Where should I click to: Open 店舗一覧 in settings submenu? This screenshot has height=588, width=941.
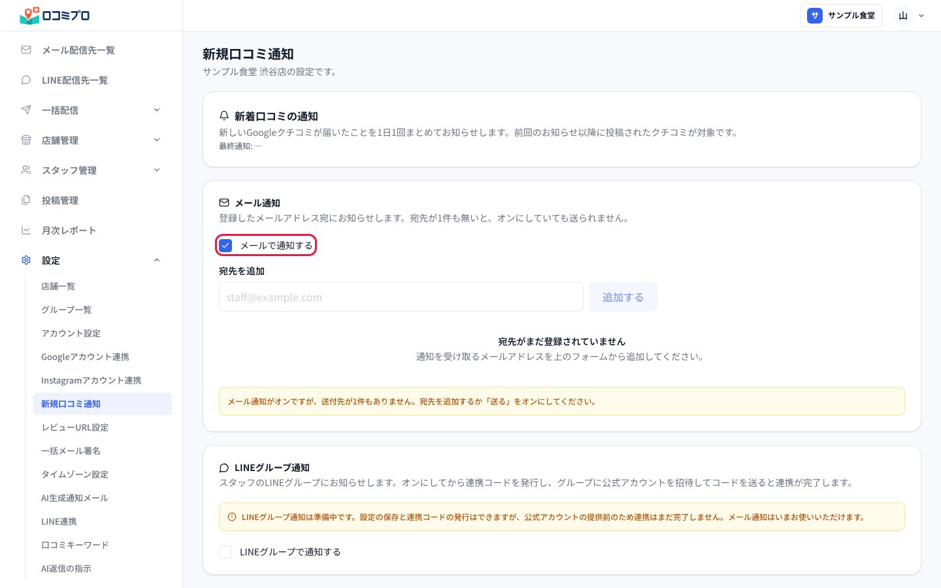click(x=103, y=286)
